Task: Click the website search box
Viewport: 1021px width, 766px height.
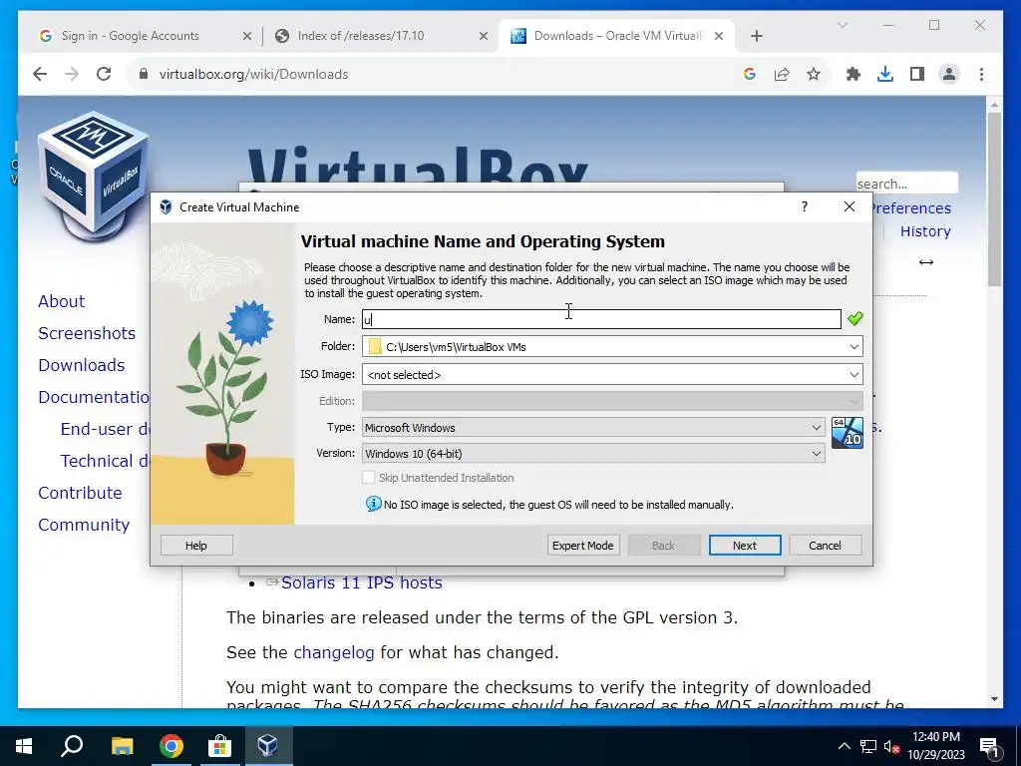Action: (x=906, y=184)
